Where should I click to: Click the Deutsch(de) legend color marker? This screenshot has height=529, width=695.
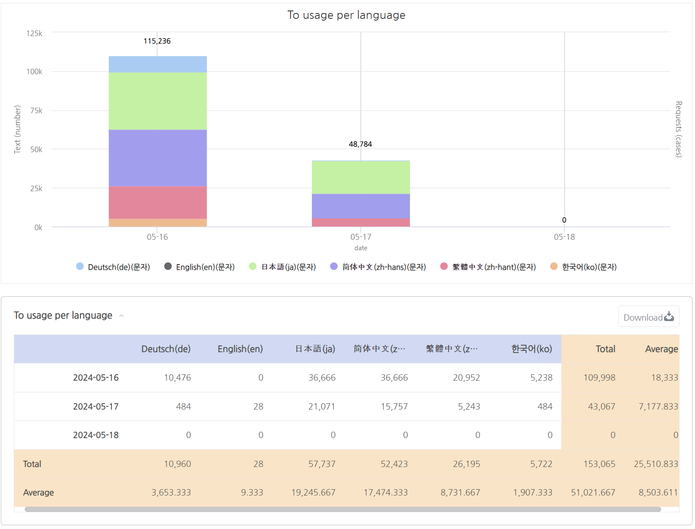79,267
